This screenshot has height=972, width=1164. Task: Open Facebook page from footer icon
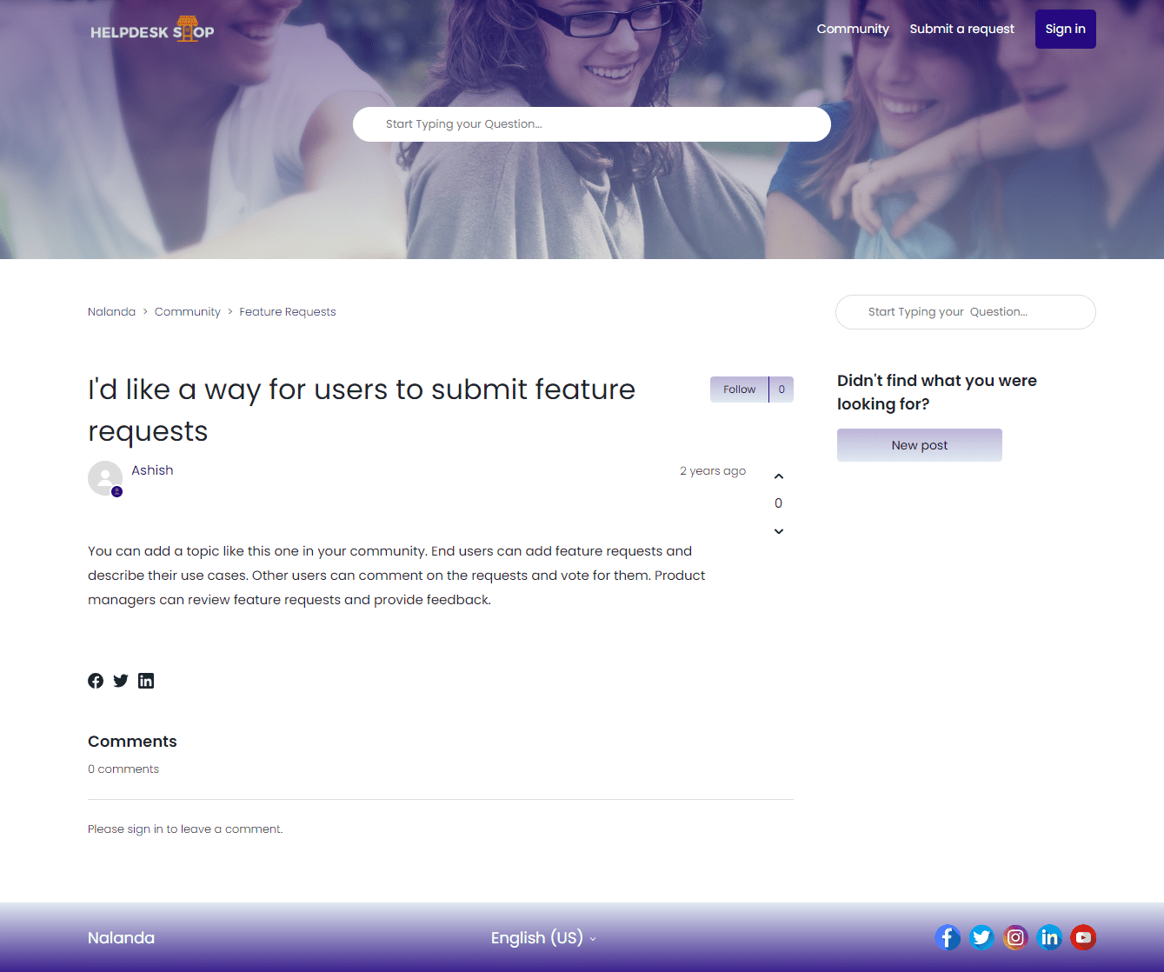(948, 937)
